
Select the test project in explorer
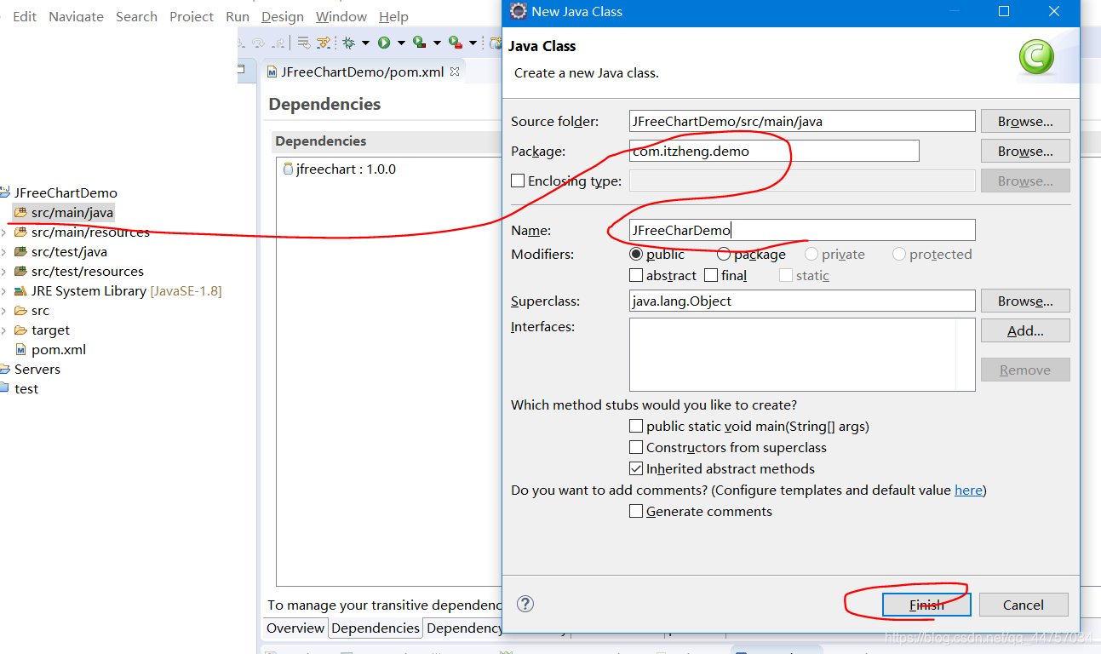tap(26, 388)
